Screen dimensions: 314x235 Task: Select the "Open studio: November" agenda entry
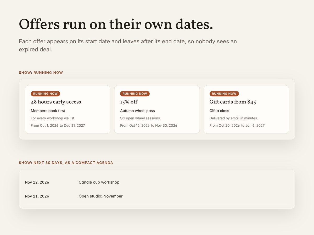point(101,196)
